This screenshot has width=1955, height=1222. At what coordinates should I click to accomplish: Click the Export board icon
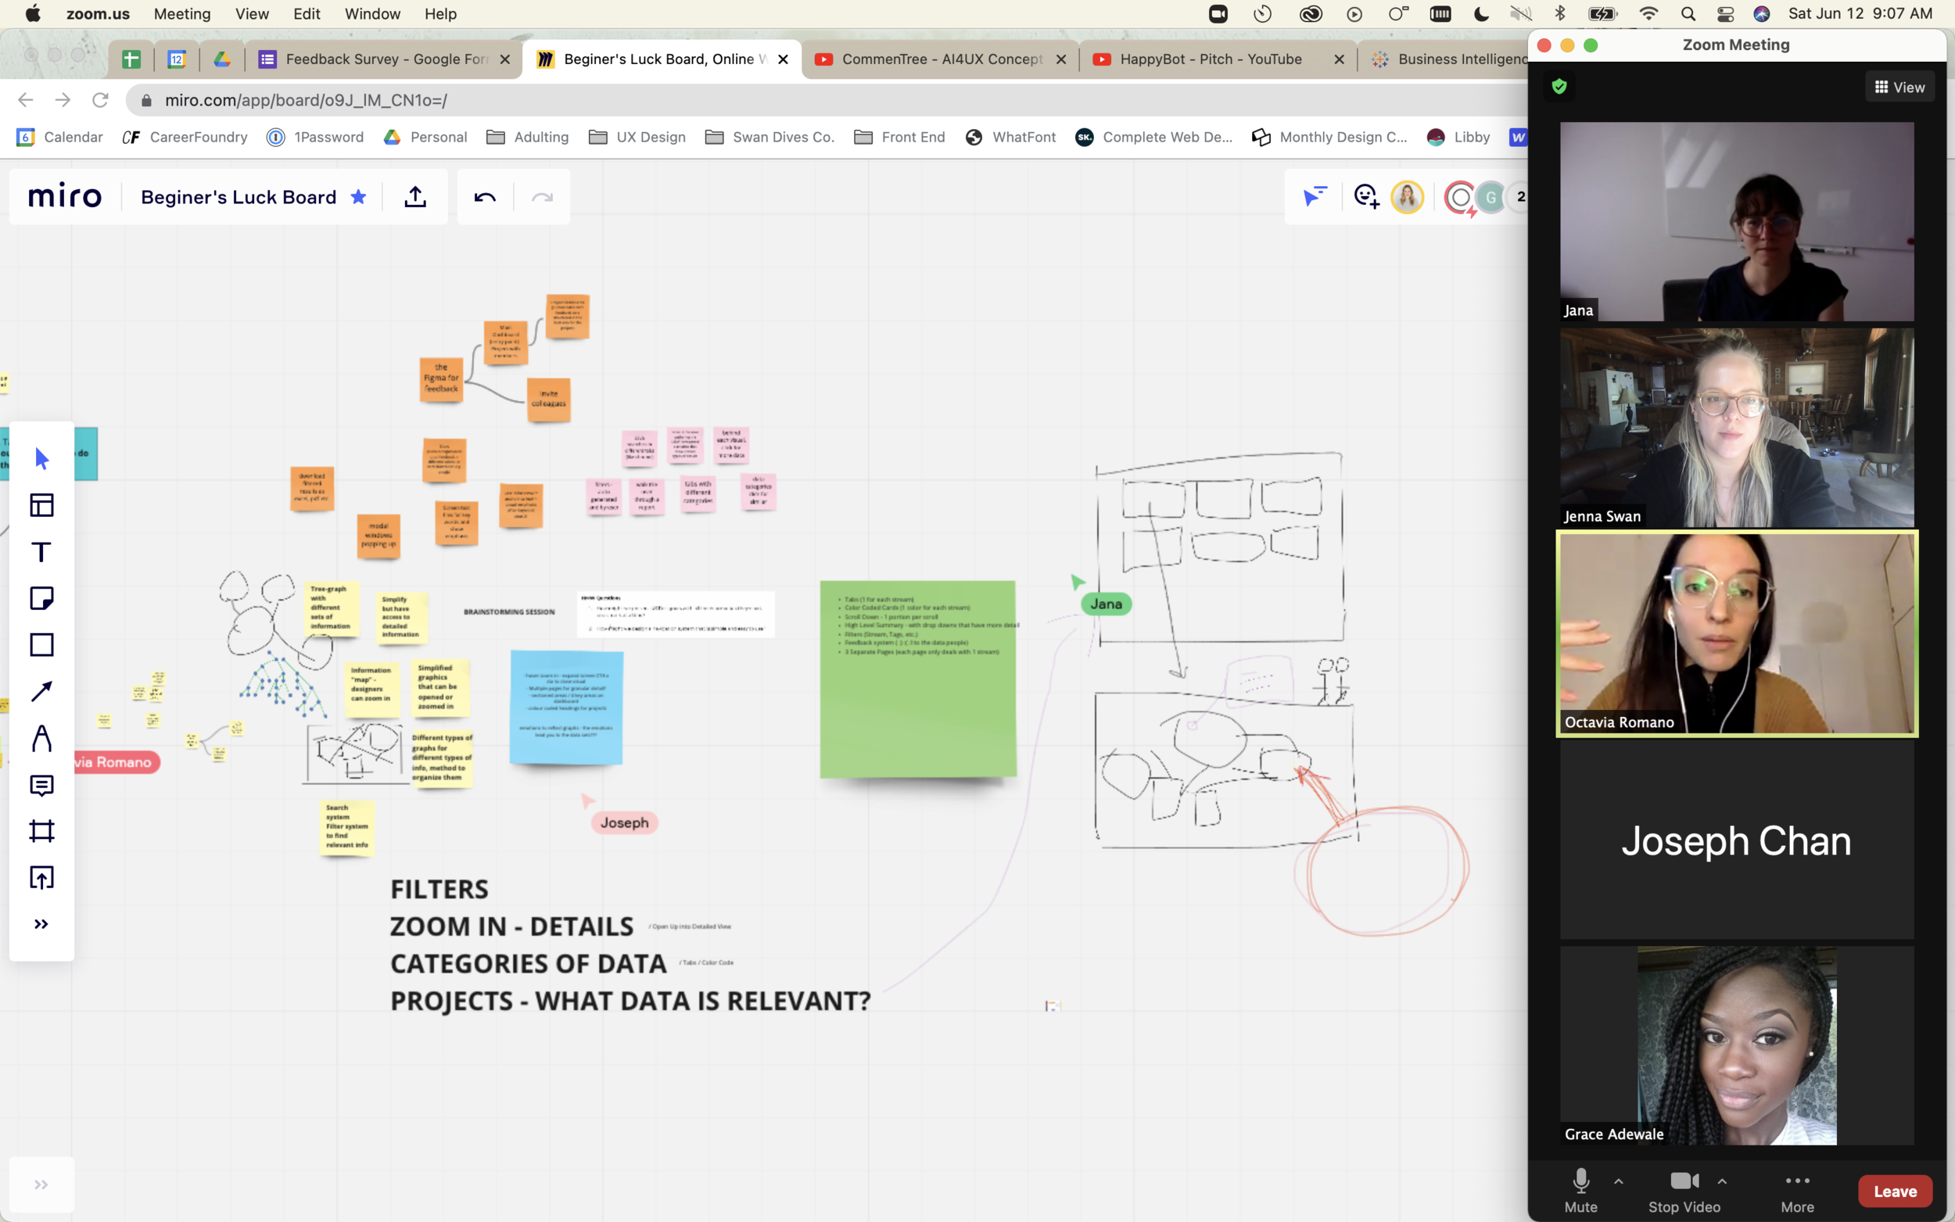coord(415,197)
